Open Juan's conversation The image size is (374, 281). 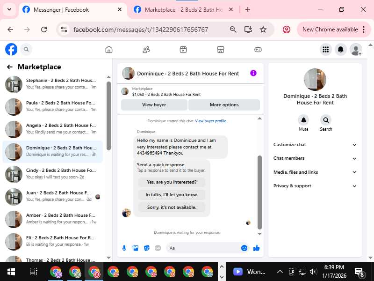pos(53,196)
